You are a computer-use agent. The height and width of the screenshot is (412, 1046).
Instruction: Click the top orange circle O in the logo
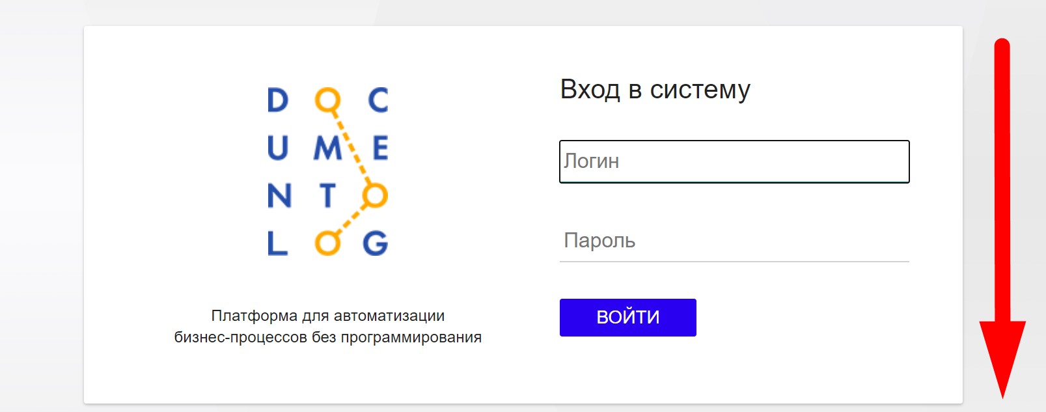click(327, 100)
